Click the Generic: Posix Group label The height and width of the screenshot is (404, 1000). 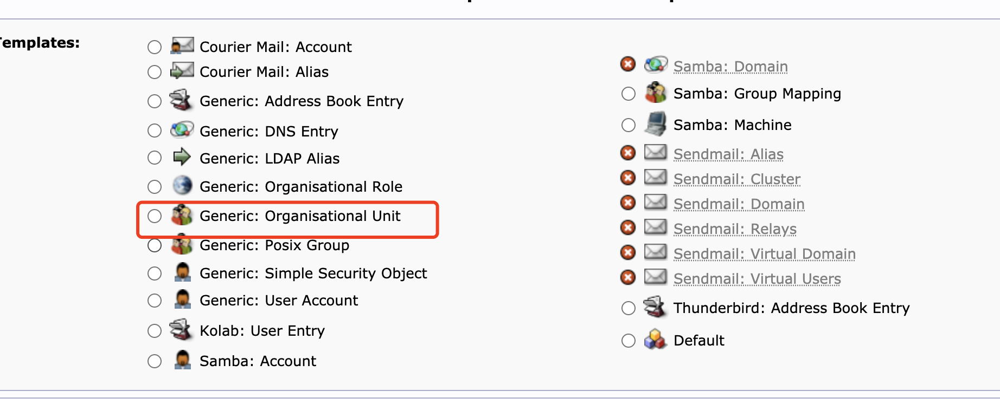click(274, 245)
